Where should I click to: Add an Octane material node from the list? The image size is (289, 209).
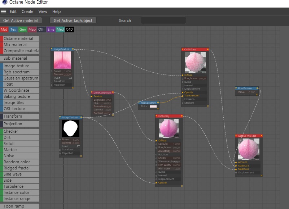click(19, 38)
